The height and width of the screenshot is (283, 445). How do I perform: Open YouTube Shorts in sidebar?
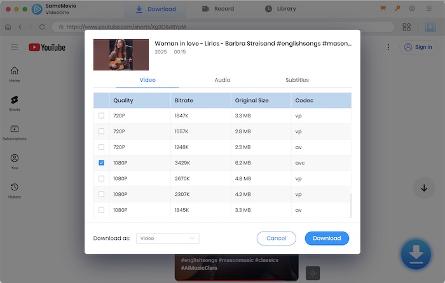click(x=15, y=103)
